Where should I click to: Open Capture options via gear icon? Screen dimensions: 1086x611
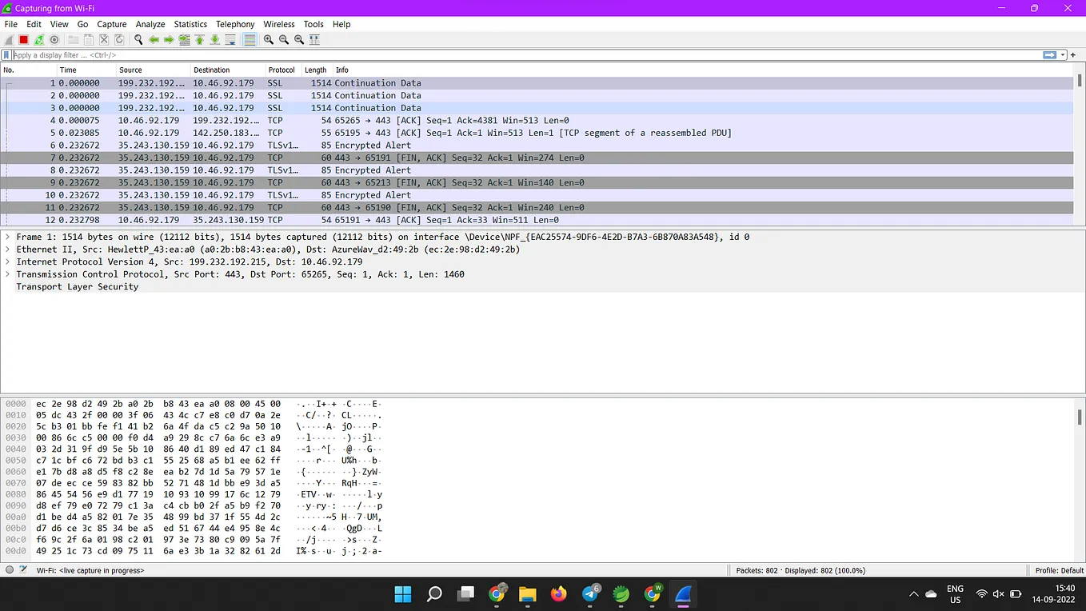click(54, 39)
